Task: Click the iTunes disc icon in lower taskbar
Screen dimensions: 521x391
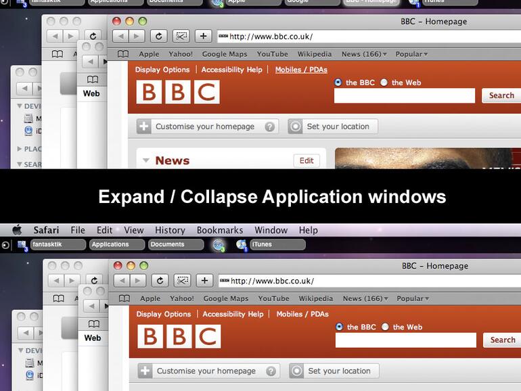Action: tap(242, 245)
